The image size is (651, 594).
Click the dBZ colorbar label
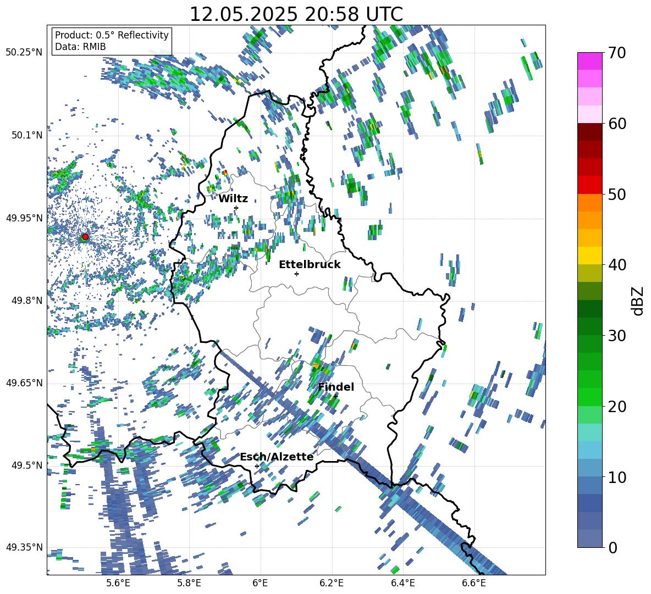(638, 301)
